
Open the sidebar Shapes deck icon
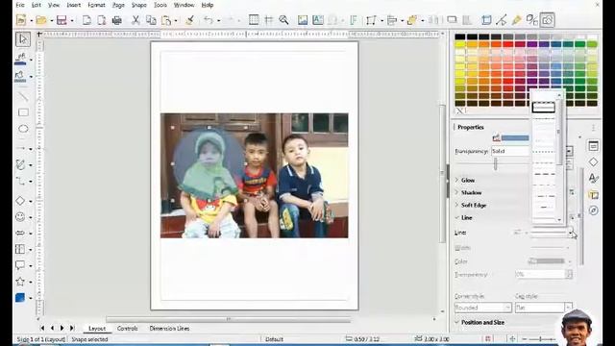pyautogui.click(x=594, y=162)
